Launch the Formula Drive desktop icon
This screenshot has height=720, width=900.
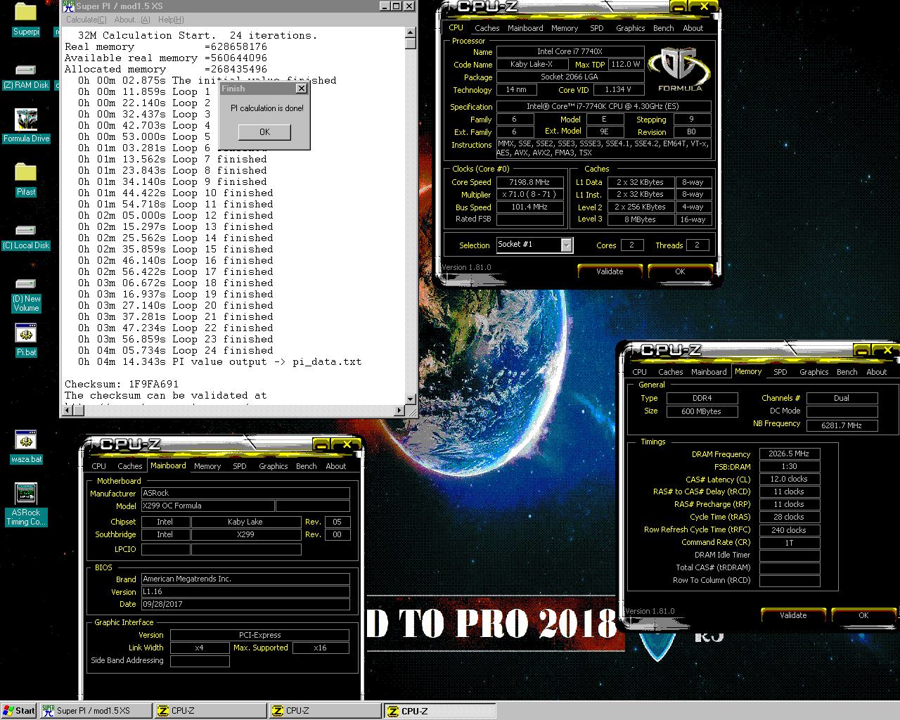pos(26,127)
